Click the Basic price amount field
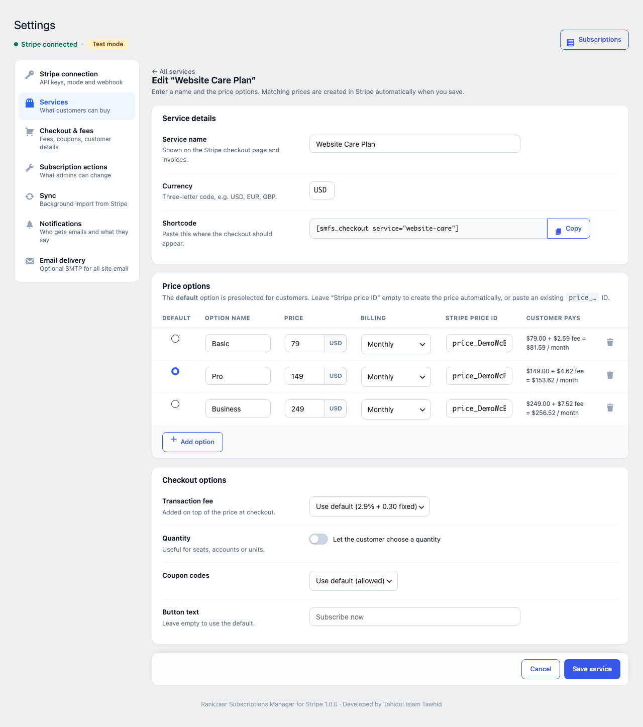This screenshot has height=727, width=643. point(305,343)
